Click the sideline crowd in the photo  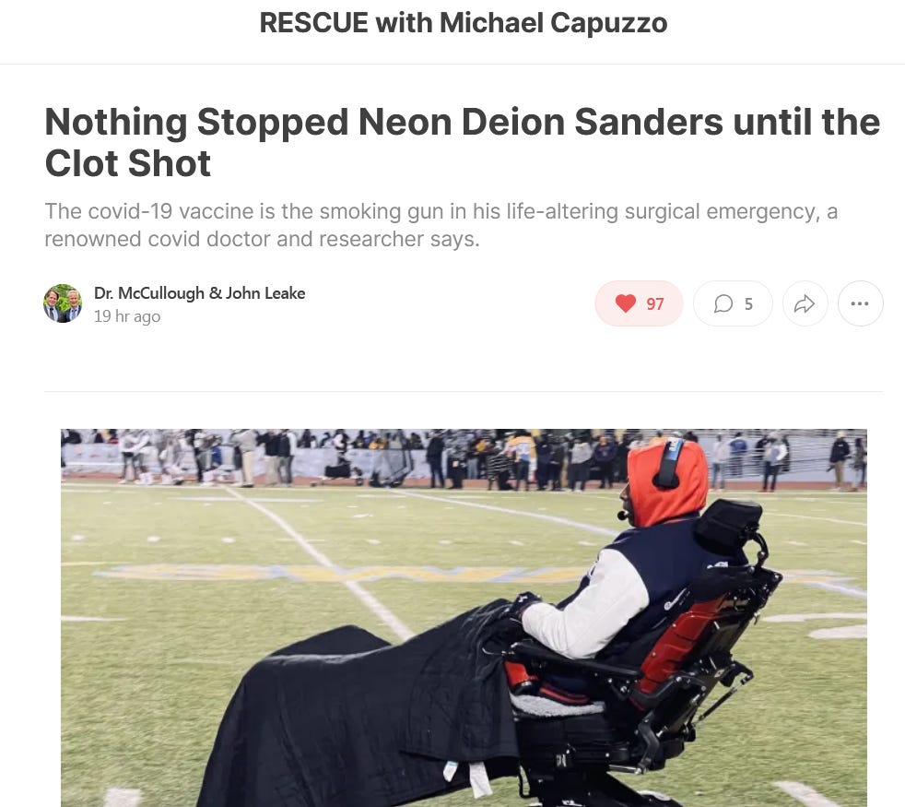(464, 459)
